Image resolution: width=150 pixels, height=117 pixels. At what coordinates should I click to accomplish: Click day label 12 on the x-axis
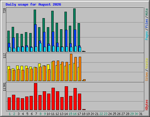[57, 114]
